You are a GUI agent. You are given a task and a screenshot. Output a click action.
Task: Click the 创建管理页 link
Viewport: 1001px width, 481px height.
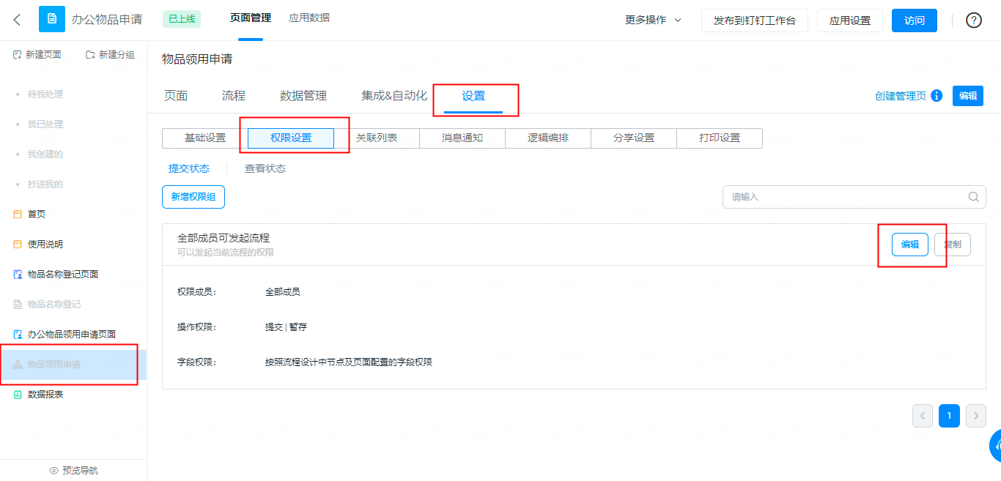[901, 96]
